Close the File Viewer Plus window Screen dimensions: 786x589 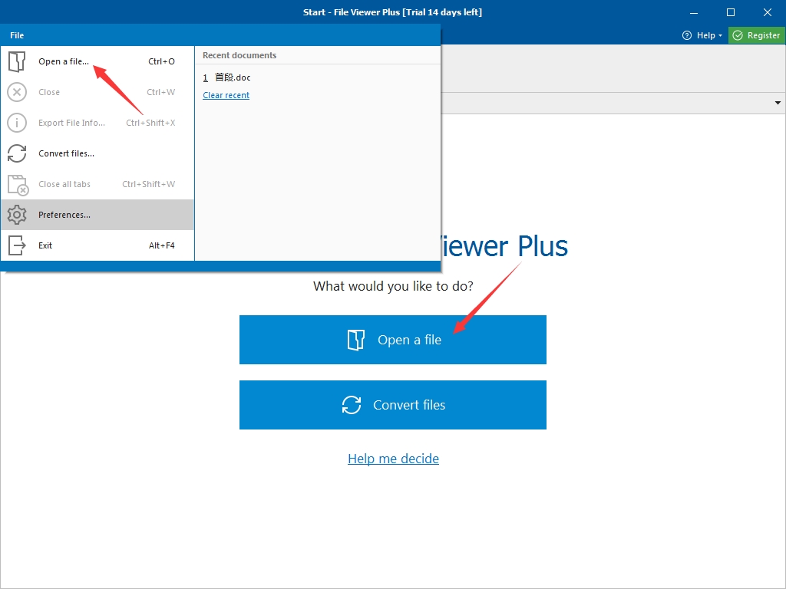768,12
